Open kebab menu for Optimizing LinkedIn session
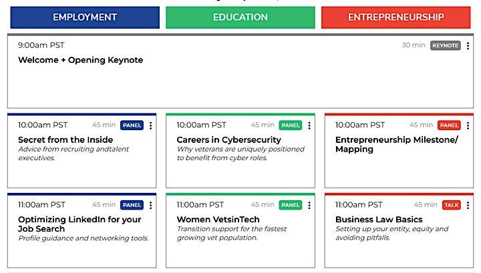This screenshot has width=481, height=273. pyautogui.click(x=150, y=206)
